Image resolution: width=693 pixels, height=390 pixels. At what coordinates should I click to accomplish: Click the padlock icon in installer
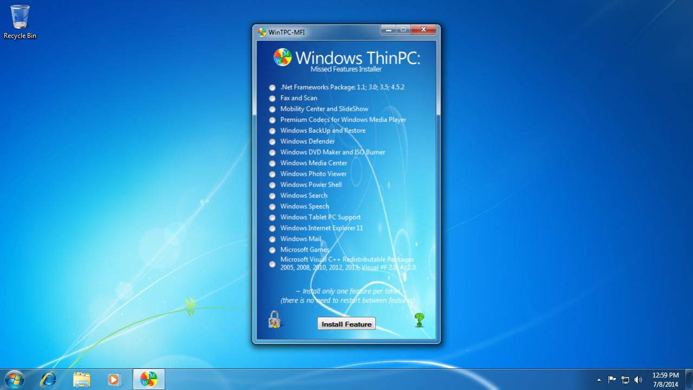coord(275,319)
